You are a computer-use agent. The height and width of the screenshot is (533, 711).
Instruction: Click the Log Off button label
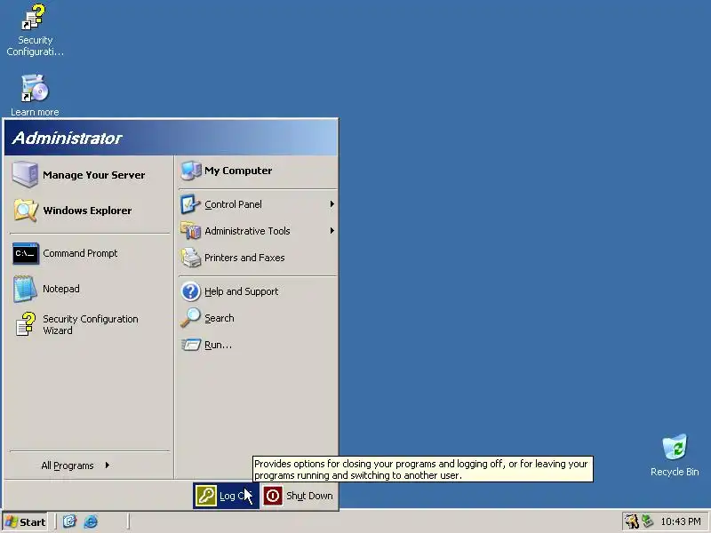click(236, 496)
